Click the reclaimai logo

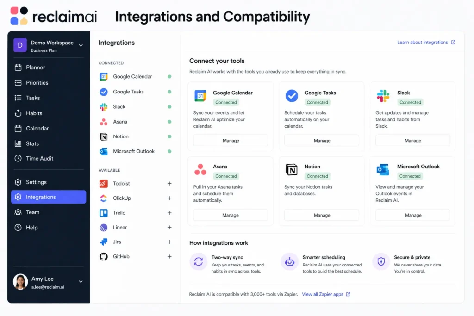[54, 16]
